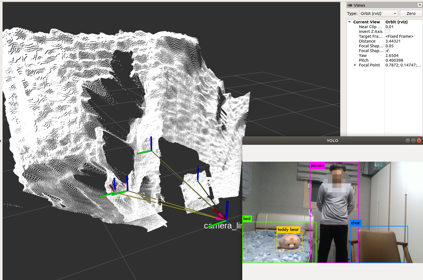The image size is (423, 280).
Task: Toggle the Invert Z Axis checkbox
Action: [387, 32]
